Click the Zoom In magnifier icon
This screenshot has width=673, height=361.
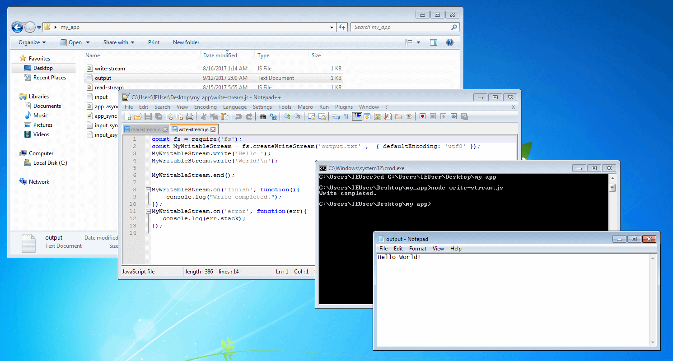pos(287,116)
